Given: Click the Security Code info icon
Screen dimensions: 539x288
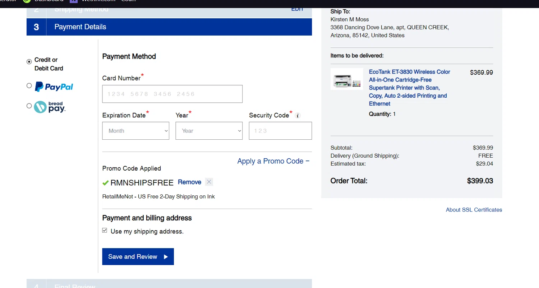Looking at the screenshot, I should (297, 116).
